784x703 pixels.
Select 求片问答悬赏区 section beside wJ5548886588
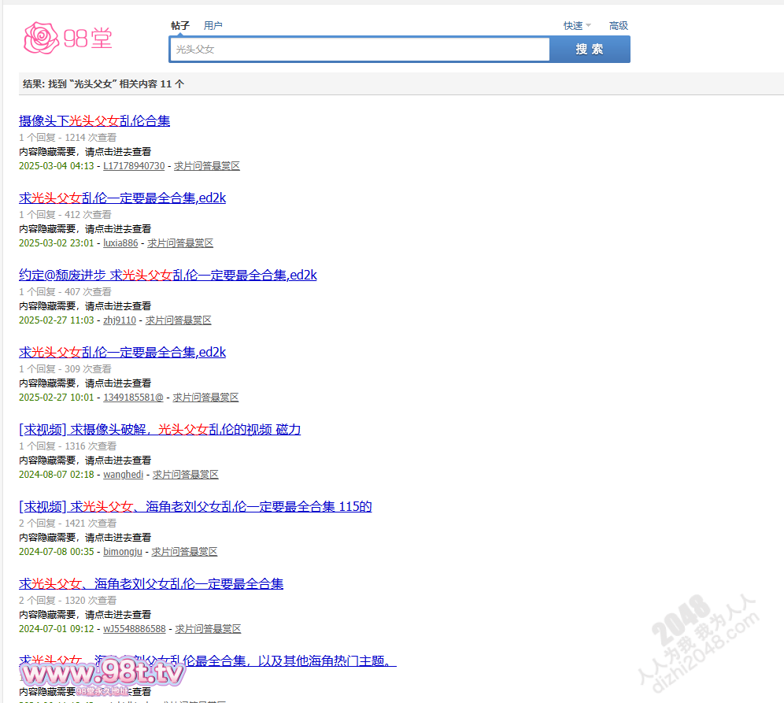coord(208,629)
